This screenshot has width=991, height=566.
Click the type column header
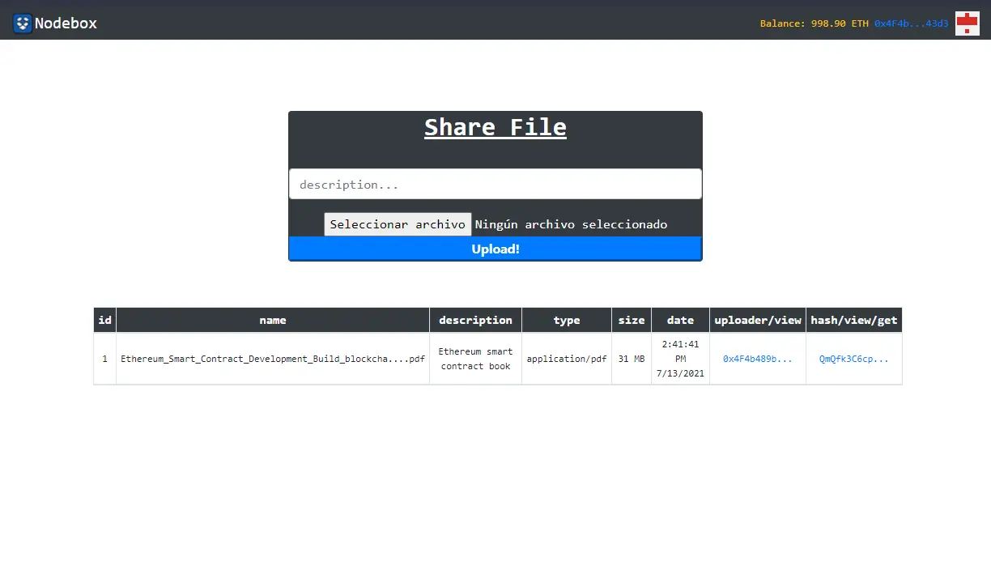tap(566, 320)
